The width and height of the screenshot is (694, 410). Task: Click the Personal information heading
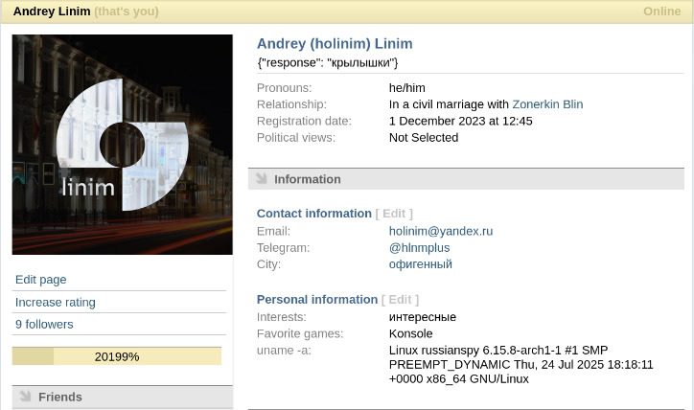317,299
